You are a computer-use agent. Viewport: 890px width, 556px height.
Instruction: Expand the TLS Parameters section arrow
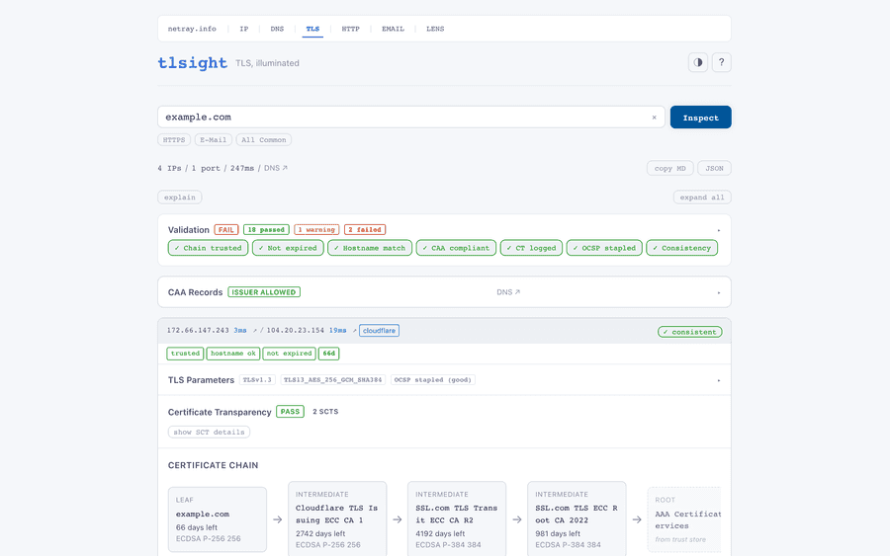[x=719, y=380]
